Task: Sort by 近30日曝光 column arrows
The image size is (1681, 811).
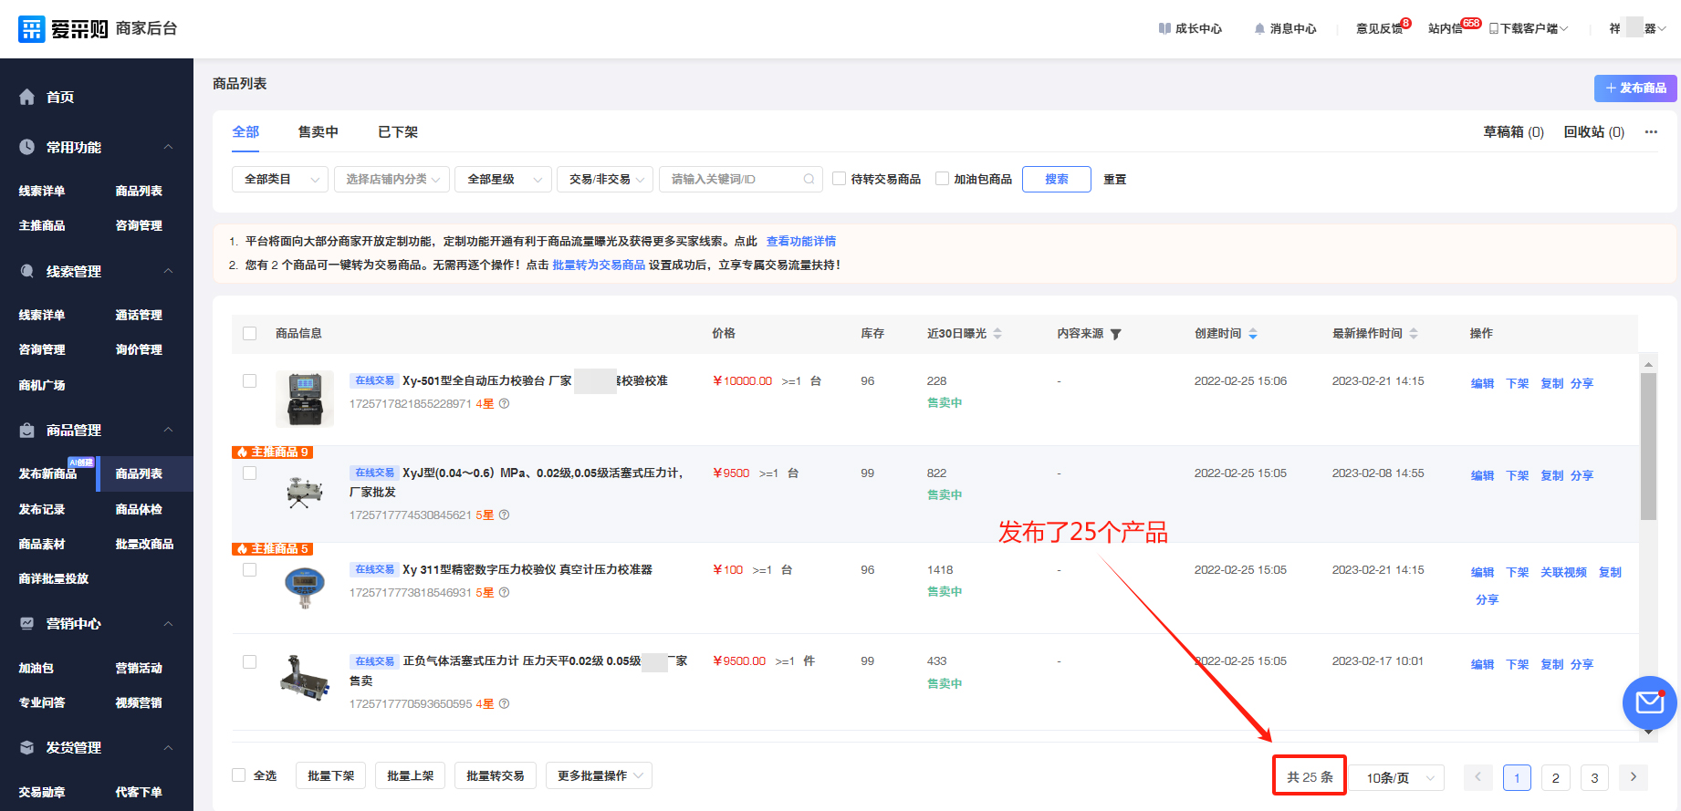Action: [997, 334]
